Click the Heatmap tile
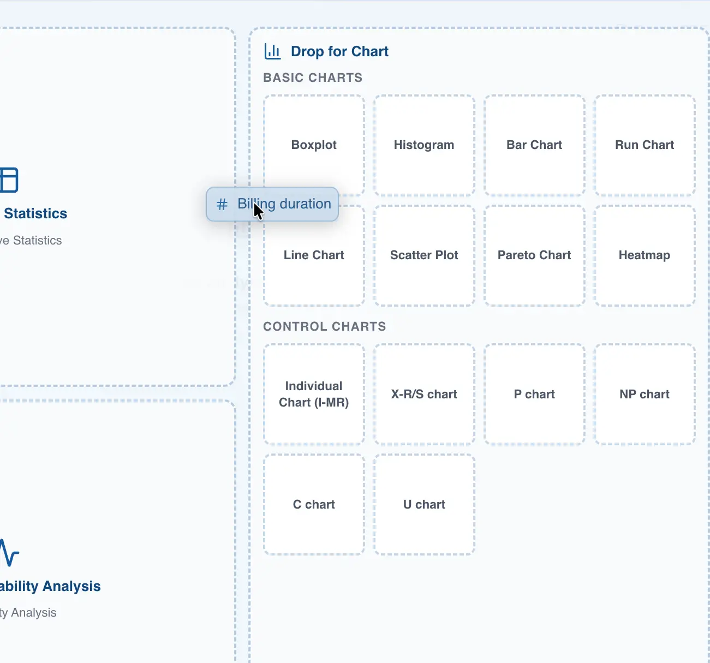 click(645, 255)
